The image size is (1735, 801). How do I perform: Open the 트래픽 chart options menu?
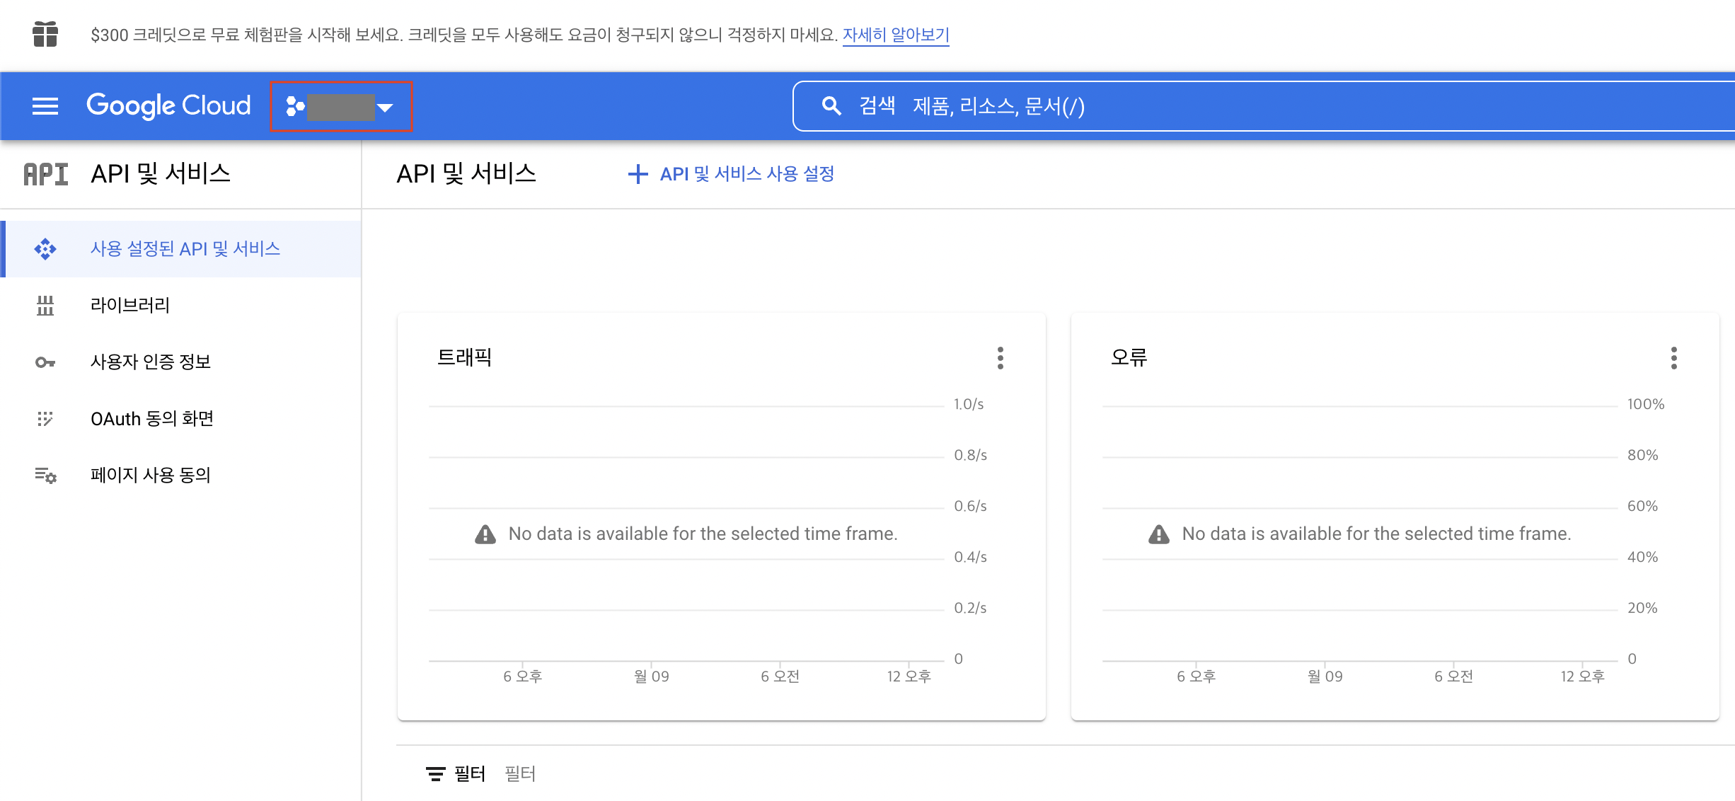[1000, 358]
